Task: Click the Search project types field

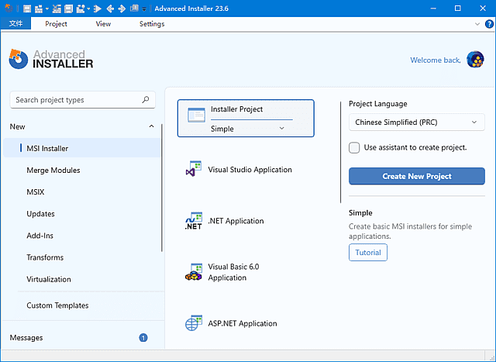Action: tap(74, 100)
